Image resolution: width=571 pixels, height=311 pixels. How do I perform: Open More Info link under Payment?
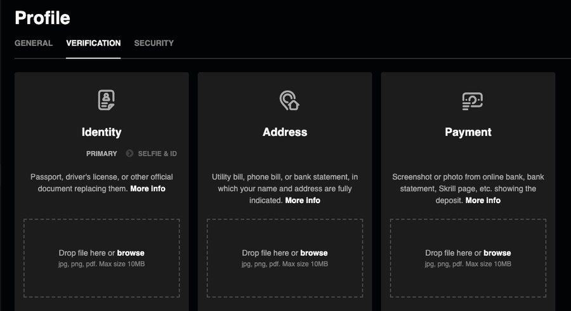pos(483,201)
